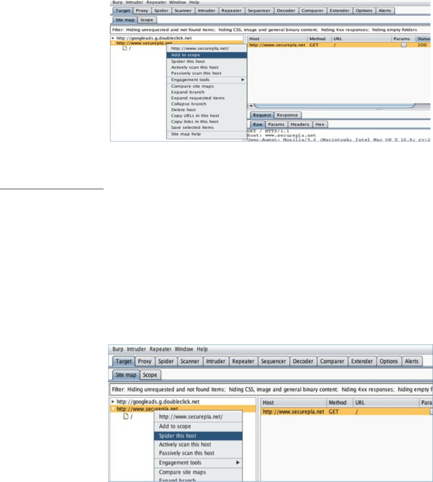Open Alerts tab in lower window
Screen dimensions: 433x482
click(x=411, y=361)
